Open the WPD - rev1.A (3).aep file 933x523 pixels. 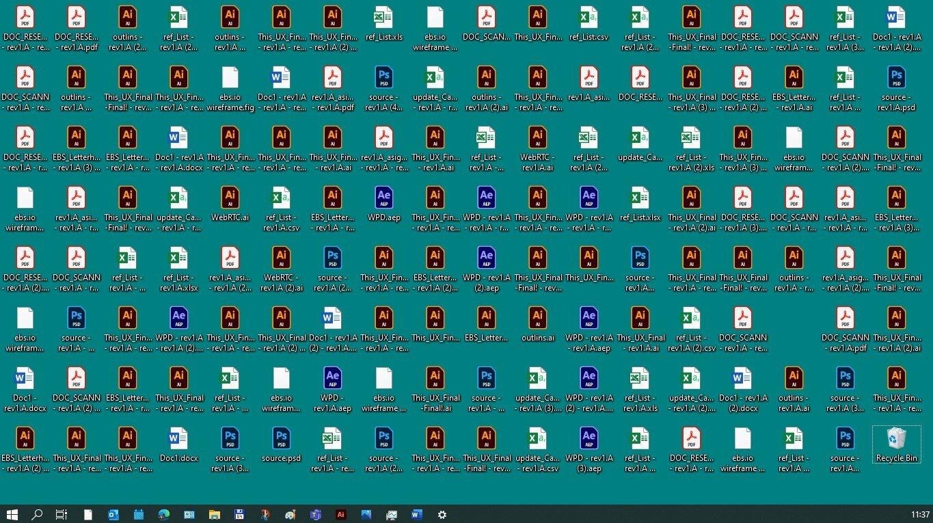point(589,444)
